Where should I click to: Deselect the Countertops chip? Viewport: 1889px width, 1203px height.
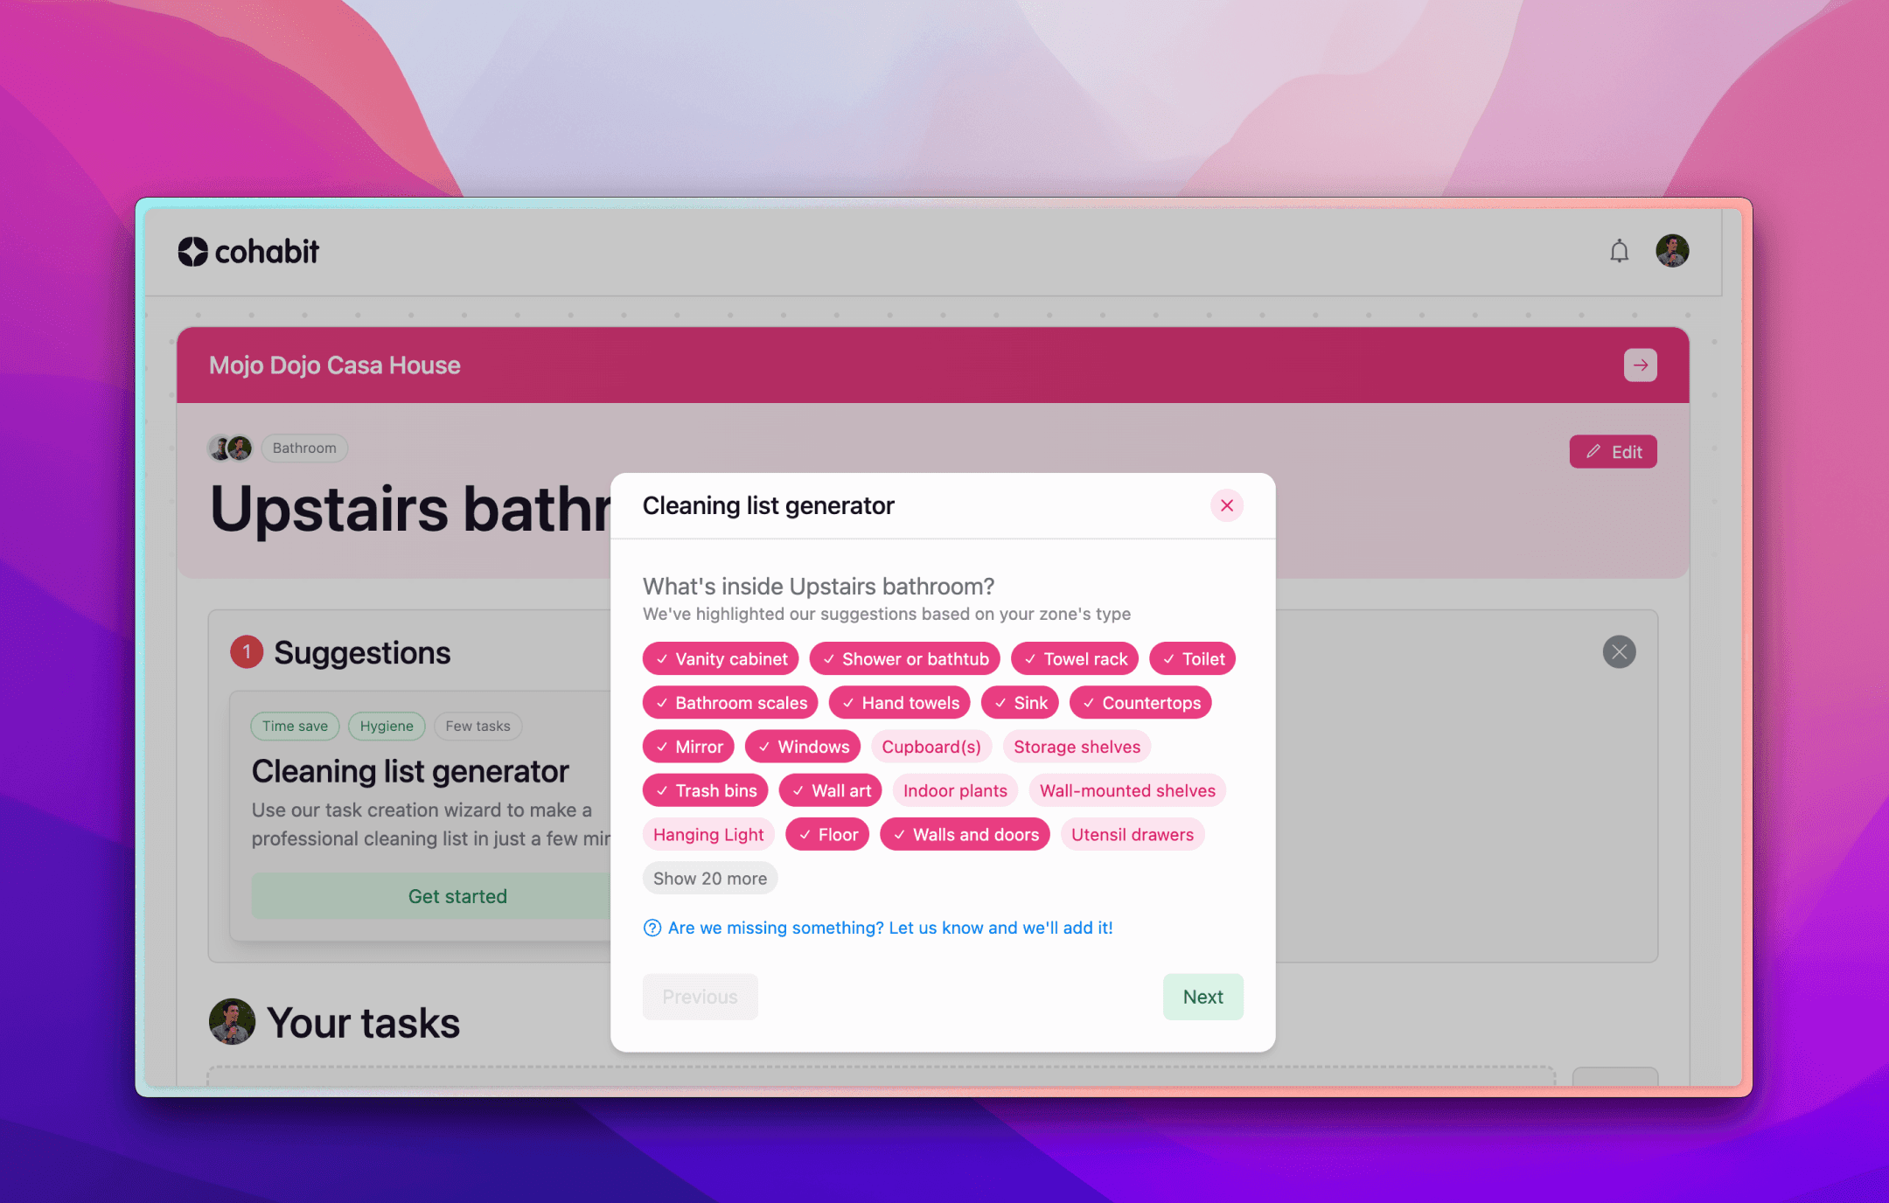point(1140,703)
